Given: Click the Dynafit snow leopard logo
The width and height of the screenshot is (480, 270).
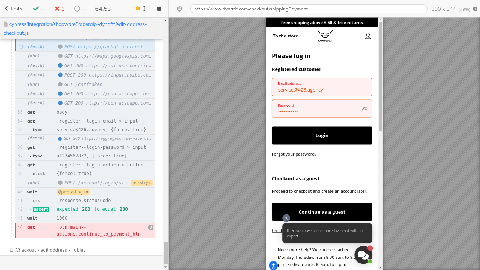Looking at the screenshot, I should click(x=325, y=36).
